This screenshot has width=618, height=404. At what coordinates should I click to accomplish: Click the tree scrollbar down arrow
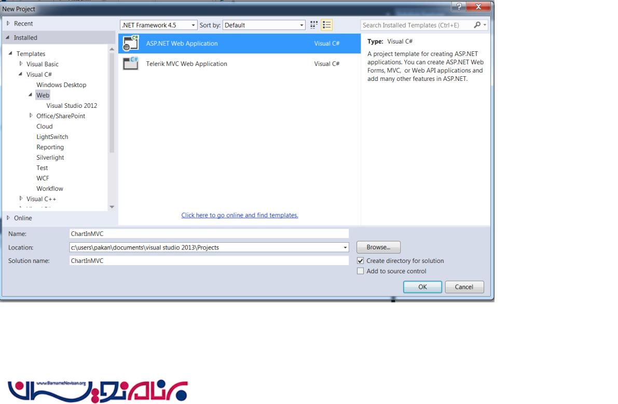coord(112,207)
